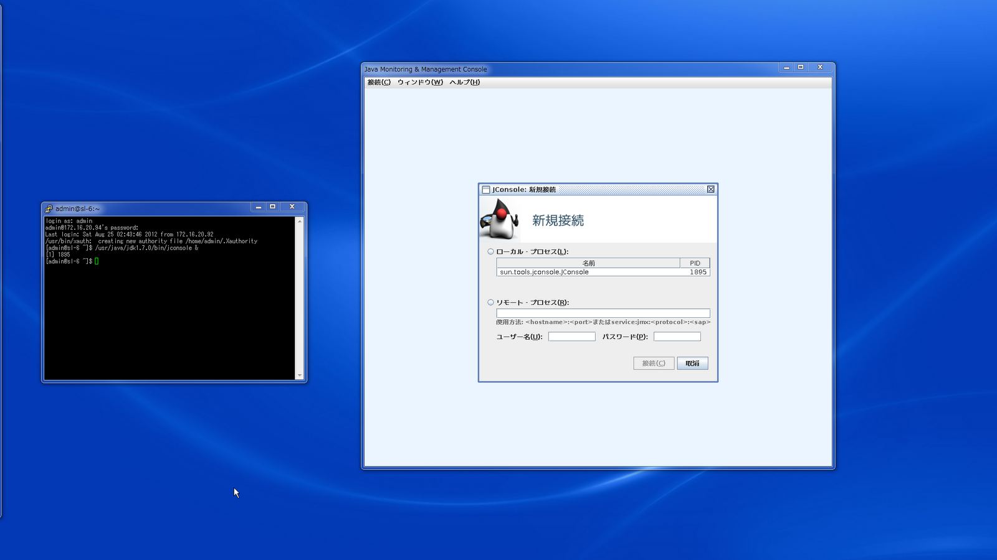Click the 接続(C) button in dialog
The image size is (997, 560).
click(654, 363)
